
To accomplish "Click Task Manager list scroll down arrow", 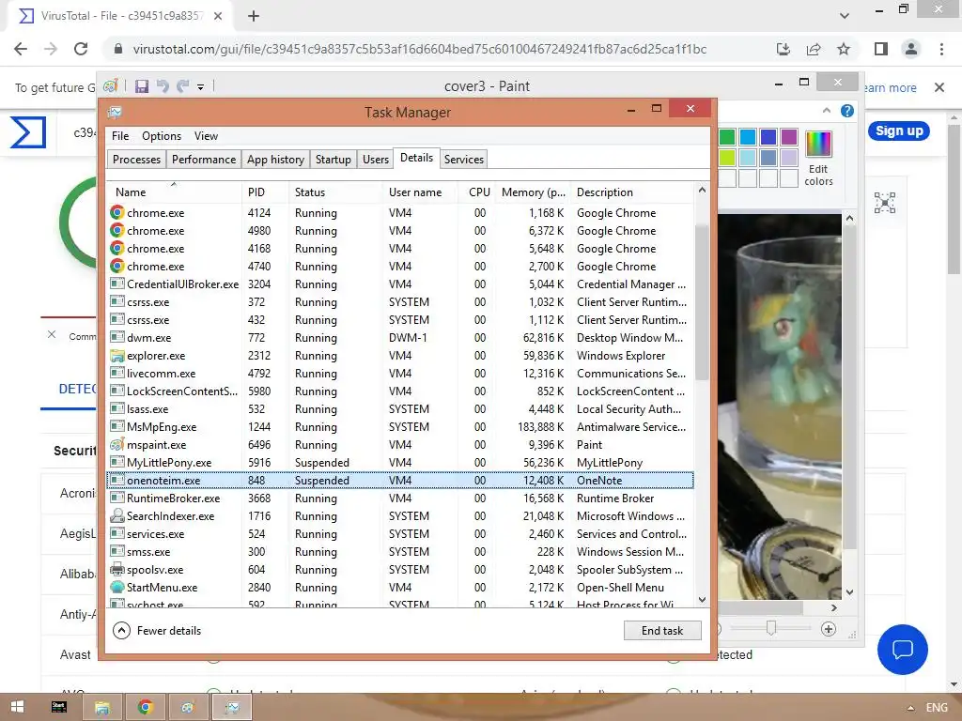I will pos(702,600).
